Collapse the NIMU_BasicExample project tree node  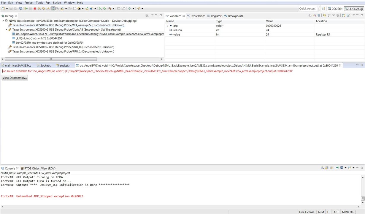click(3, 21)
